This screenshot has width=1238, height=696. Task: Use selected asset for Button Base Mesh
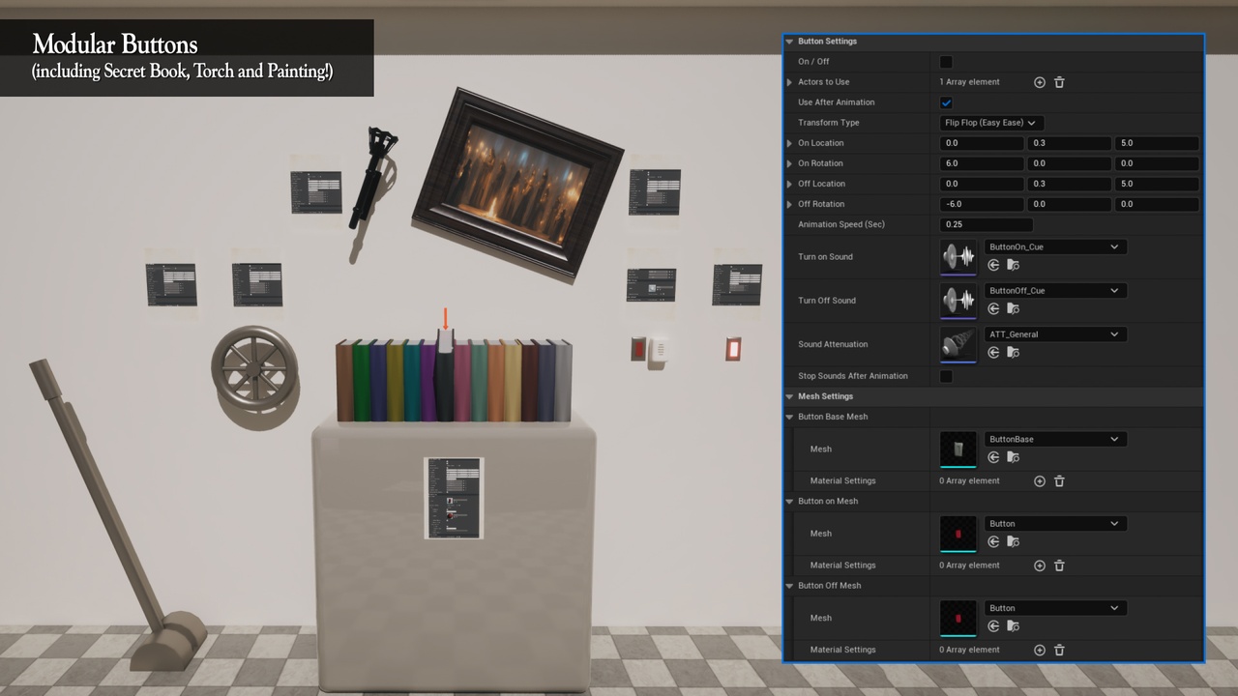[993, 457]
